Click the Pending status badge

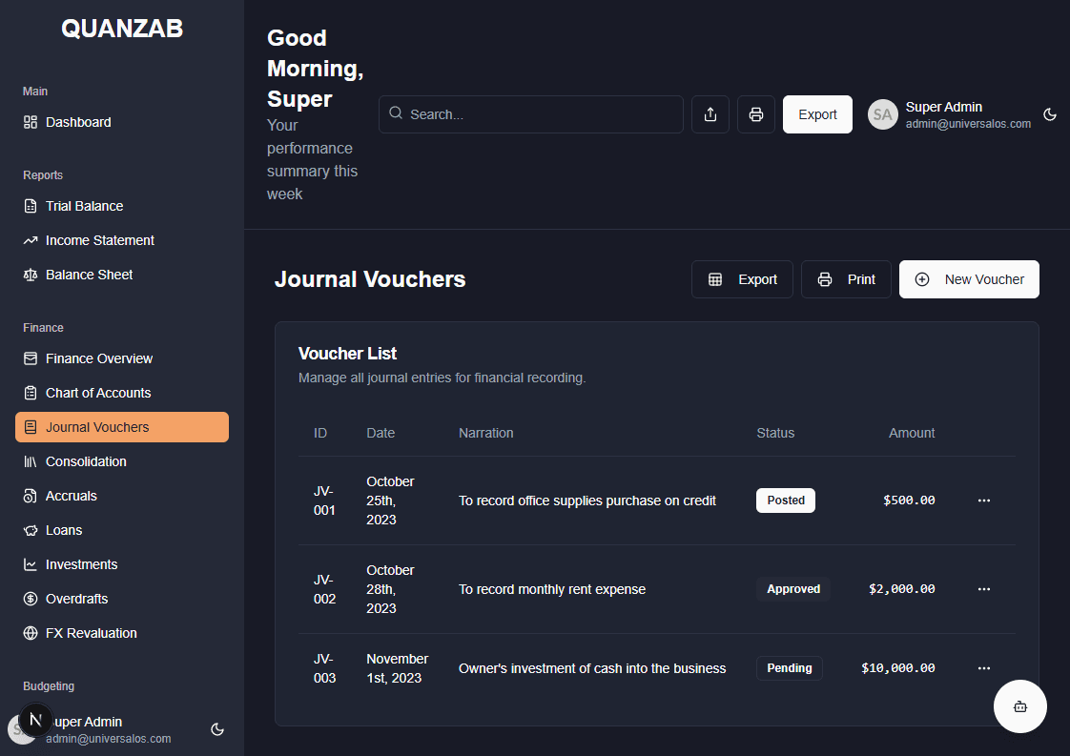point(789,668)
